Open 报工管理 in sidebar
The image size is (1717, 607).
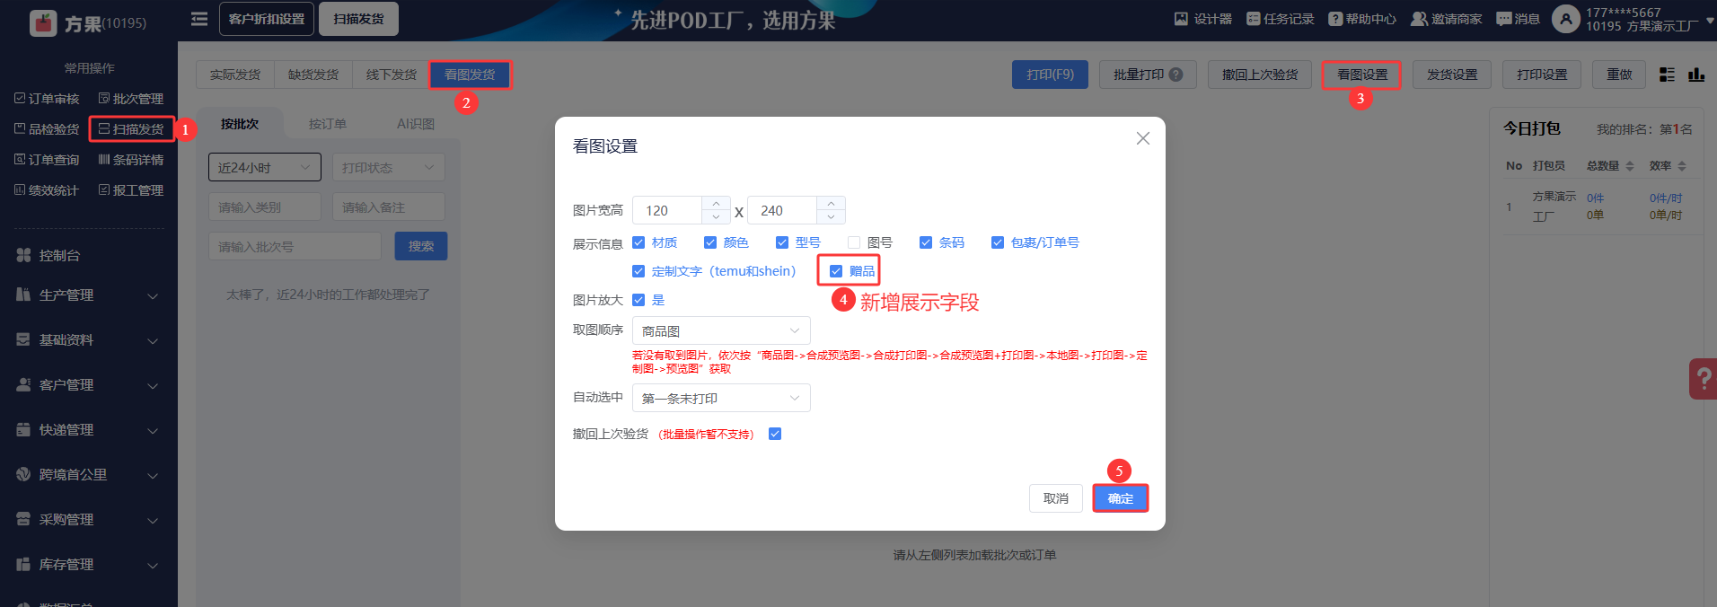pos(131,190)
